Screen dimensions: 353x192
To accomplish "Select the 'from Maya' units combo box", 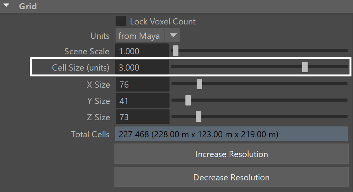I will pos(148,35).
